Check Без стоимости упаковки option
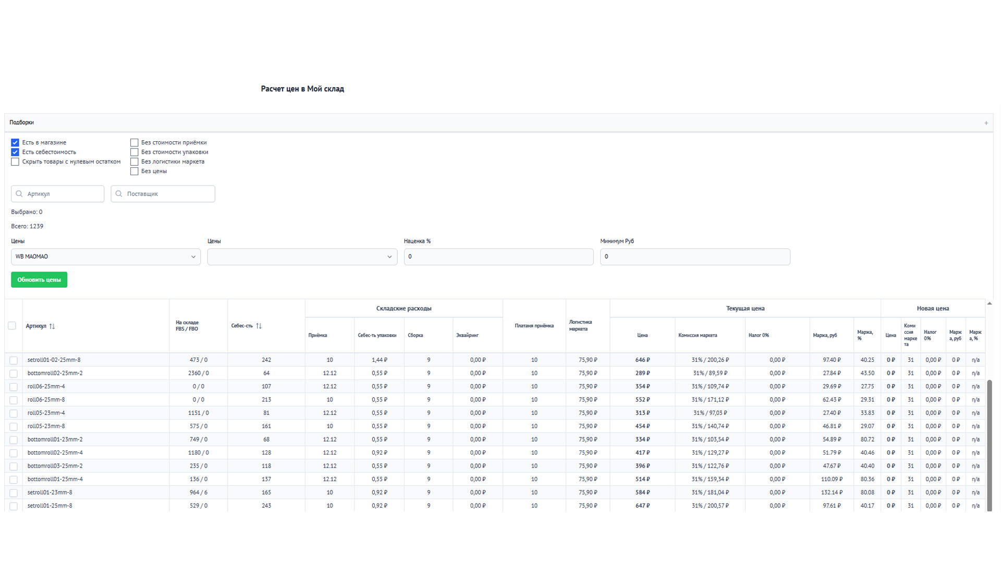Viewport: 1001px width, 563px height. point(134,152)
